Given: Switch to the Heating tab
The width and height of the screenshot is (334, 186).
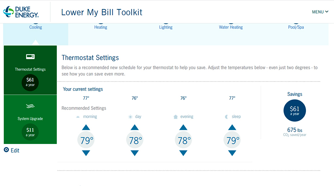Looking at the screenshot, I should coord(101,27).
